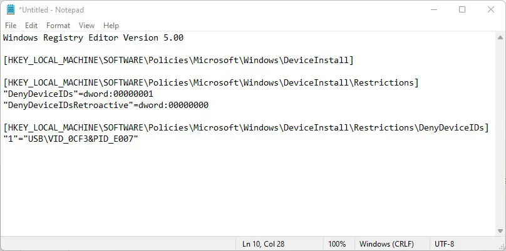Image resolution: width=506 pixels, height=251 pixels.
Task: Open the Format menu
Action: point(58,26)
